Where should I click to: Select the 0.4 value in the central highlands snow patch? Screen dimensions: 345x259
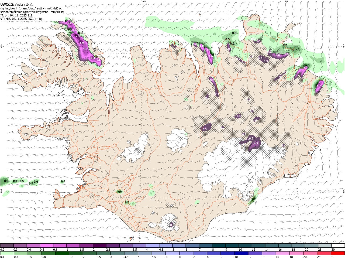(x=256, y=143)
